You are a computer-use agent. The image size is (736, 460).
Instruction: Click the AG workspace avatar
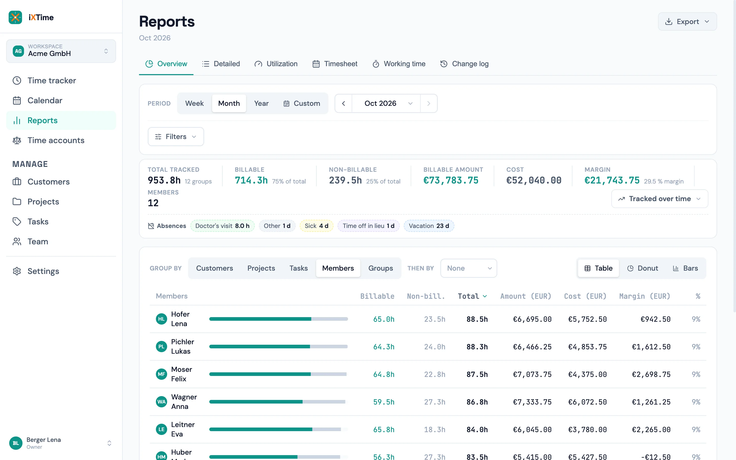pyautogui.click(x=18, y=51)
